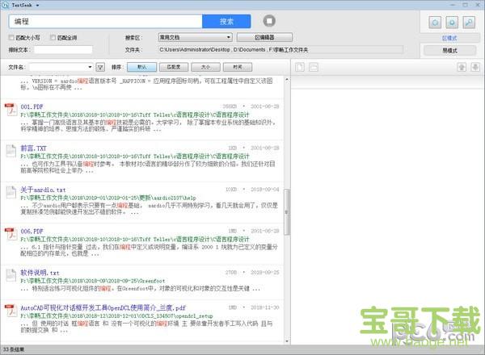Stop the search with the round stop button
485x355 pixels.
(269, 21)
